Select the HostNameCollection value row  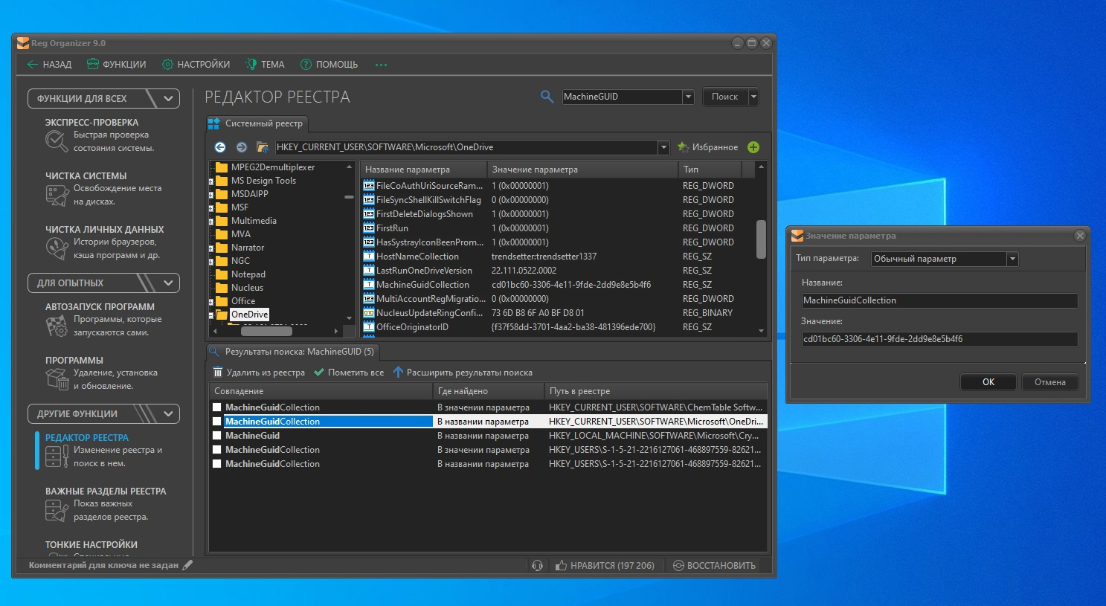point(558,257)
